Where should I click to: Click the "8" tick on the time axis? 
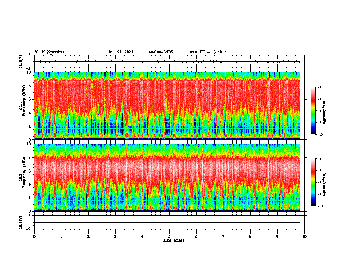coord(250,236)
